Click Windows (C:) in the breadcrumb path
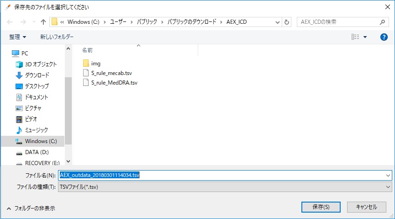The image size is (395, 219). (84, 22)
